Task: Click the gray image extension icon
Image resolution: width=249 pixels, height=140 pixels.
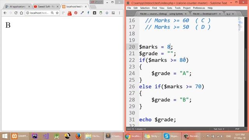Action: (113, 13)
